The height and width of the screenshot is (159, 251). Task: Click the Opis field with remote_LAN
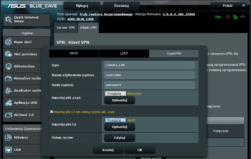[149, 65]
